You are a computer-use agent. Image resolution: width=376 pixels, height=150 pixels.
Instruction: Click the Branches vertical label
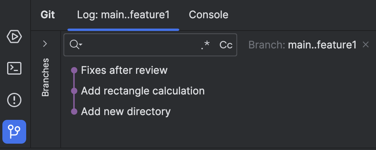[45, 77]
